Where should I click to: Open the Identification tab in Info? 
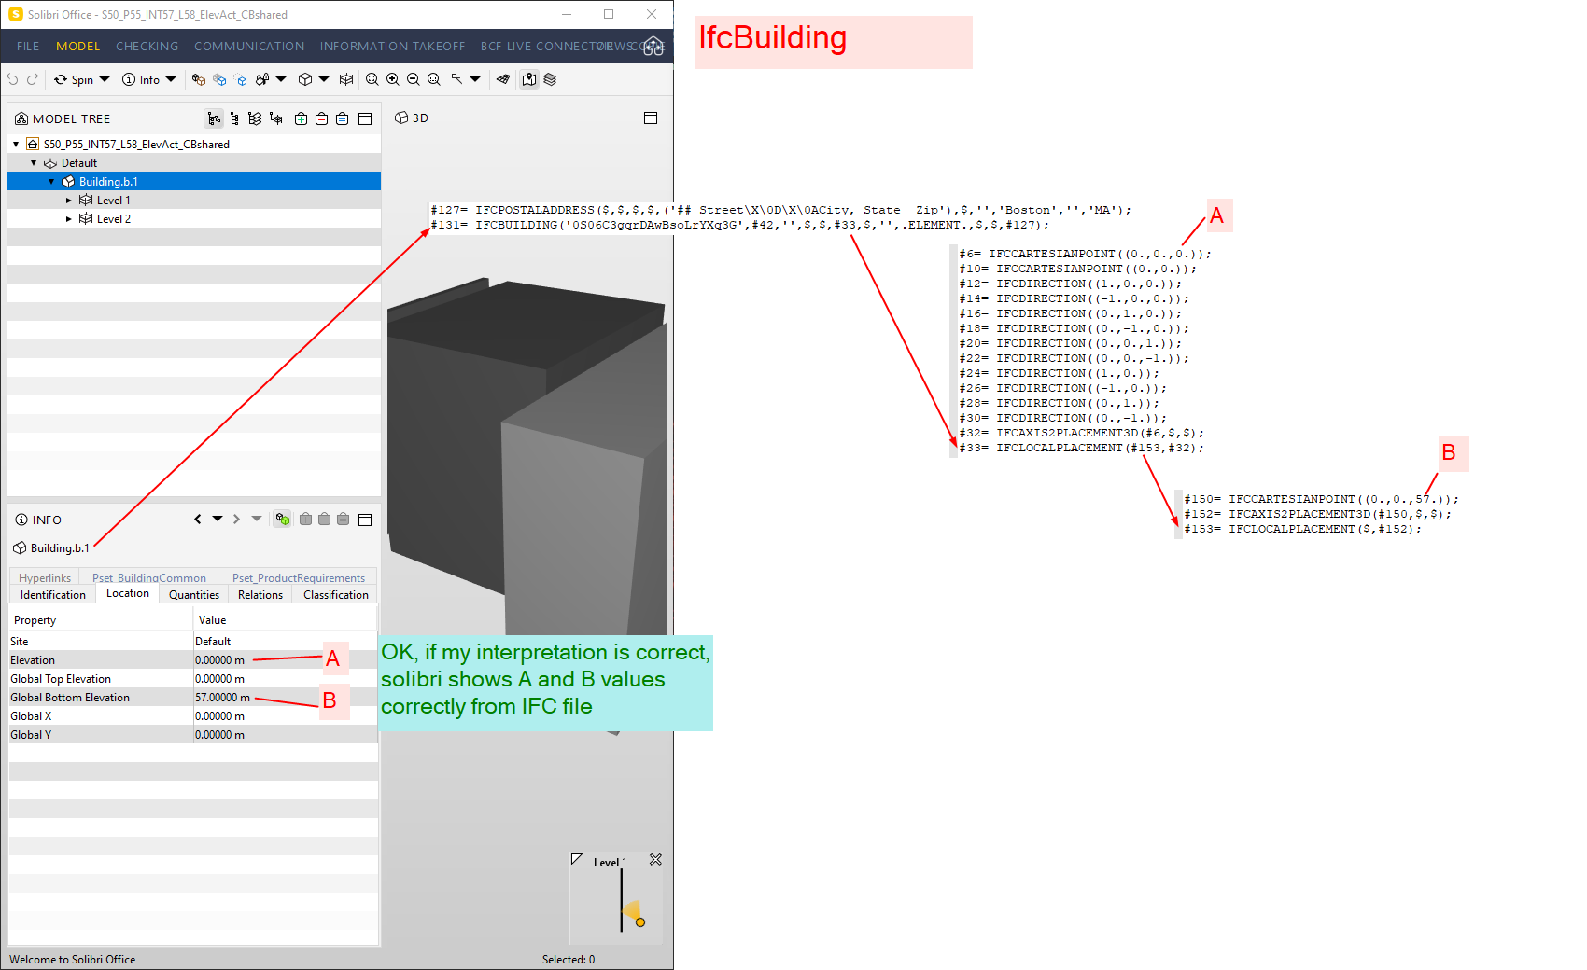coord(53,595)
